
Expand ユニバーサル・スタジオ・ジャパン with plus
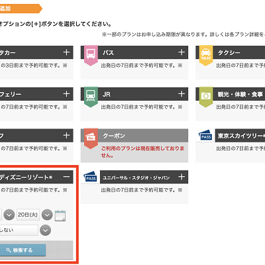[182, 177]
